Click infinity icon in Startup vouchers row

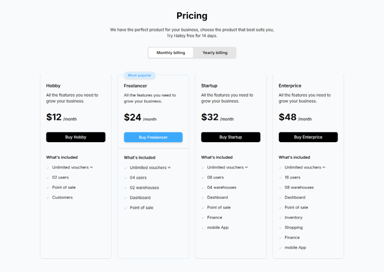pos(246,167)
